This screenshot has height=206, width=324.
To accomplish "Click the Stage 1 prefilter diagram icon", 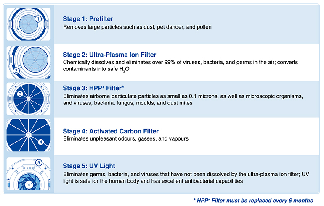I will [29, 24].
